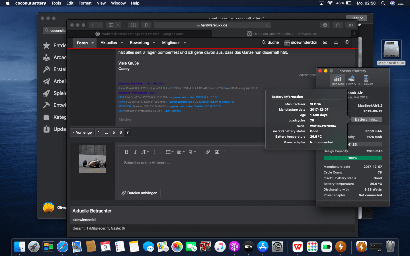
Task: Open the Trash in the Dock
Action: tap(390, 247)
